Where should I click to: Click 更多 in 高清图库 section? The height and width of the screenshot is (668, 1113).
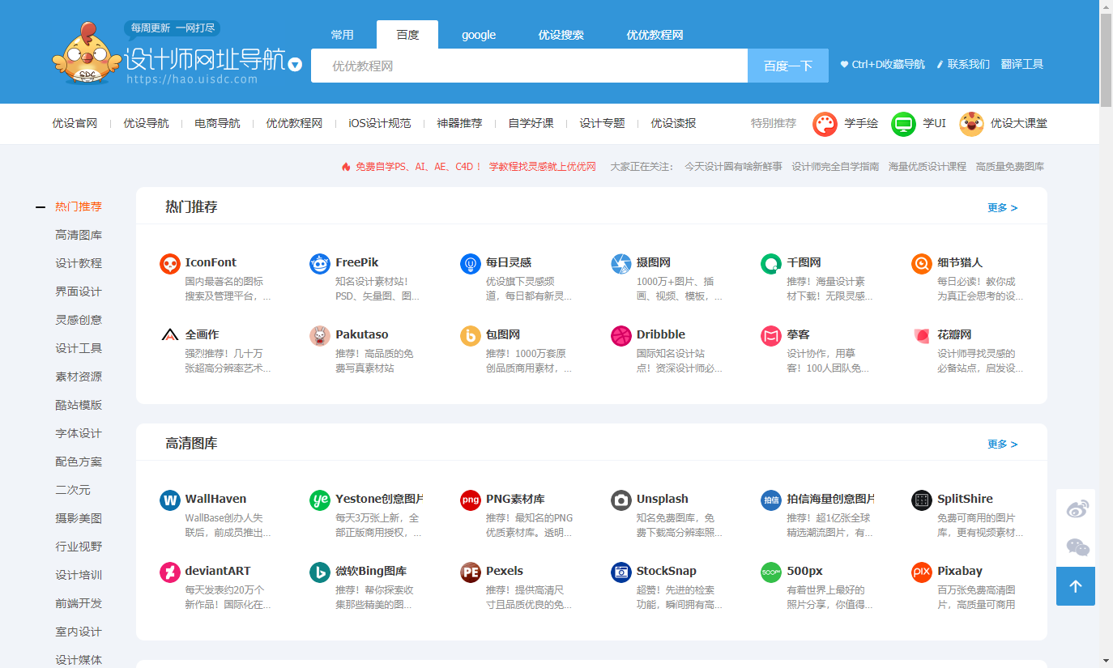[1003, 444]
